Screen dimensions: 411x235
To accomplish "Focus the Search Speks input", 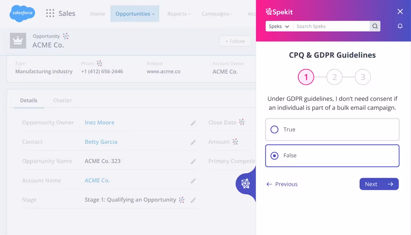I will coord(331,26).
